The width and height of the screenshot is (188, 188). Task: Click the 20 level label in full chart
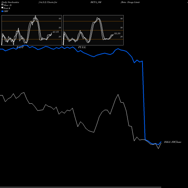coord(121,36)
